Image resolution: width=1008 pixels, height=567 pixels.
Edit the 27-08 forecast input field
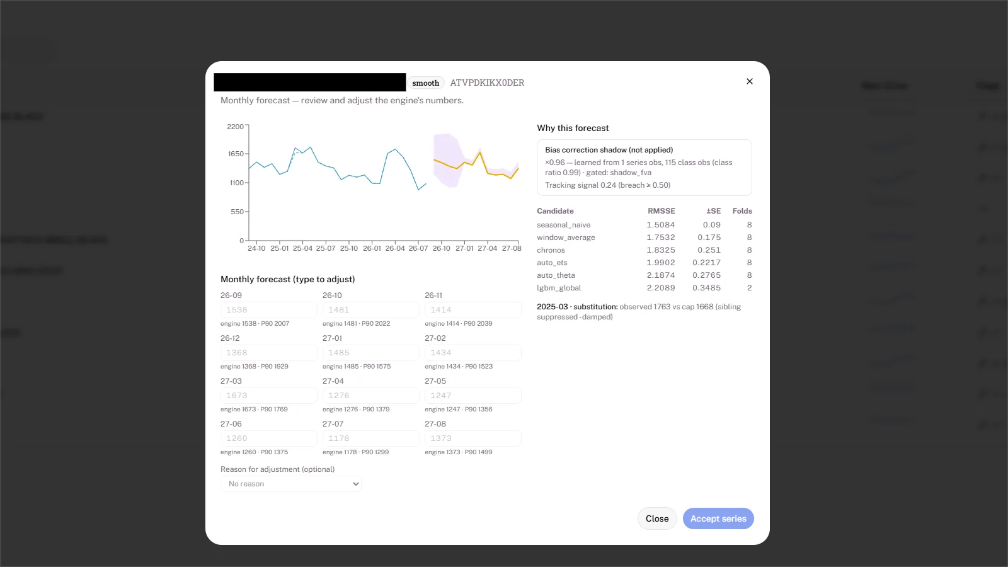[473, 438]
